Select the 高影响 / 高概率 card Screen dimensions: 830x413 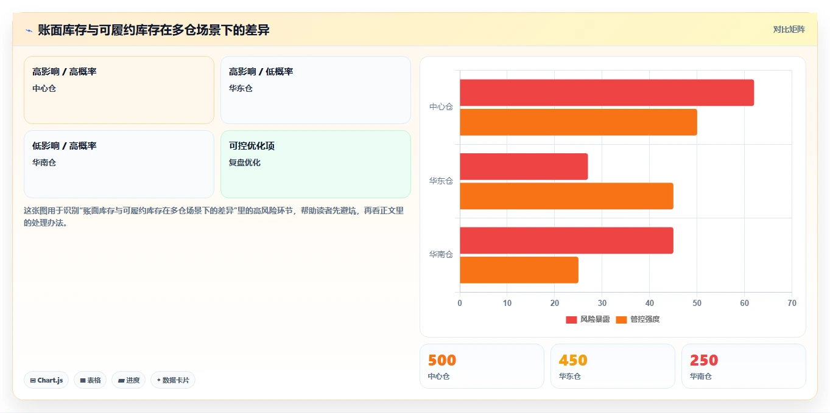coord(119,90)
